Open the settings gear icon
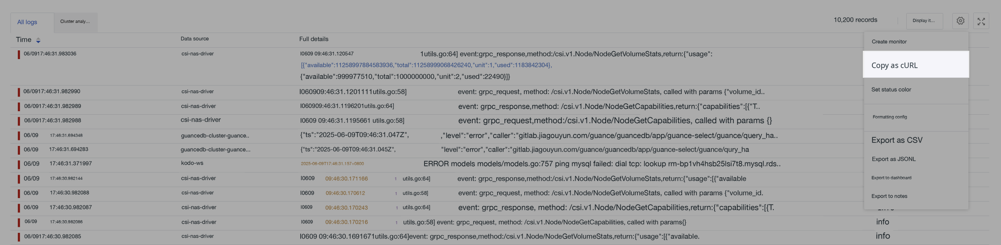Screen dimensions: 1001x245 point(960,21)
